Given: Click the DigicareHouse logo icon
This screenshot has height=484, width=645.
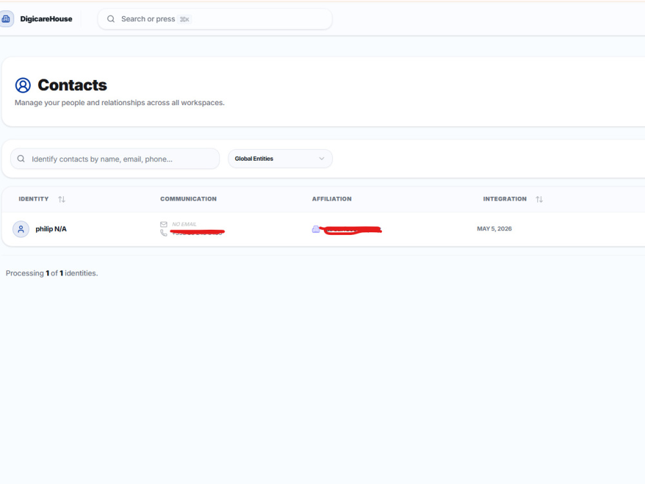Looking at the screenshot, I should click(x=6, y=19).
